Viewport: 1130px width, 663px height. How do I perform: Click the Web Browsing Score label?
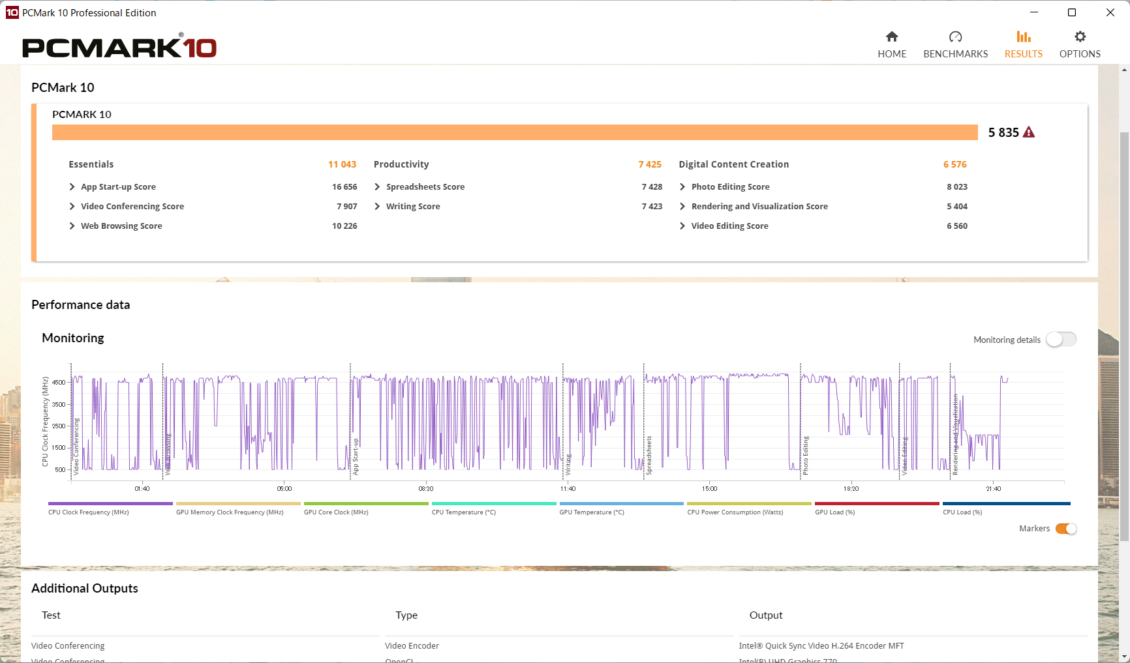click(x=121, y=226)
